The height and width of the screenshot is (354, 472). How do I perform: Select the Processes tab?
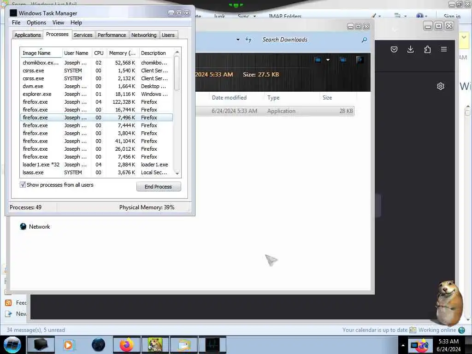tap(57, 34)
